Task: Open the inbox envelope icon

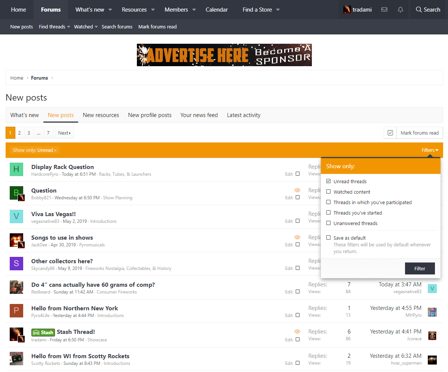Action: [x=384, y=10]
